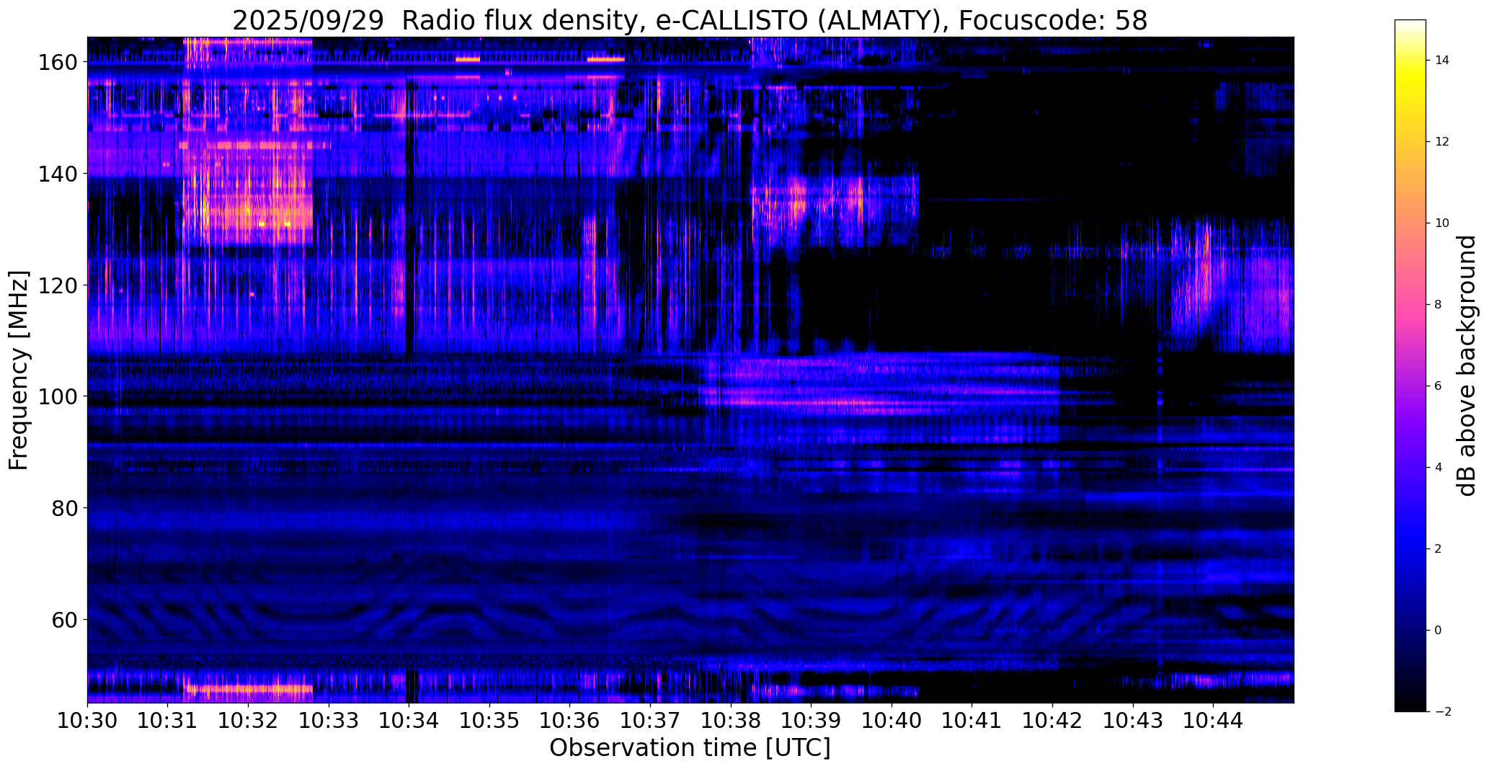The image size is (1489, 769).
Task: Click the 10:38 time tick label
Action: pos(731,720)
